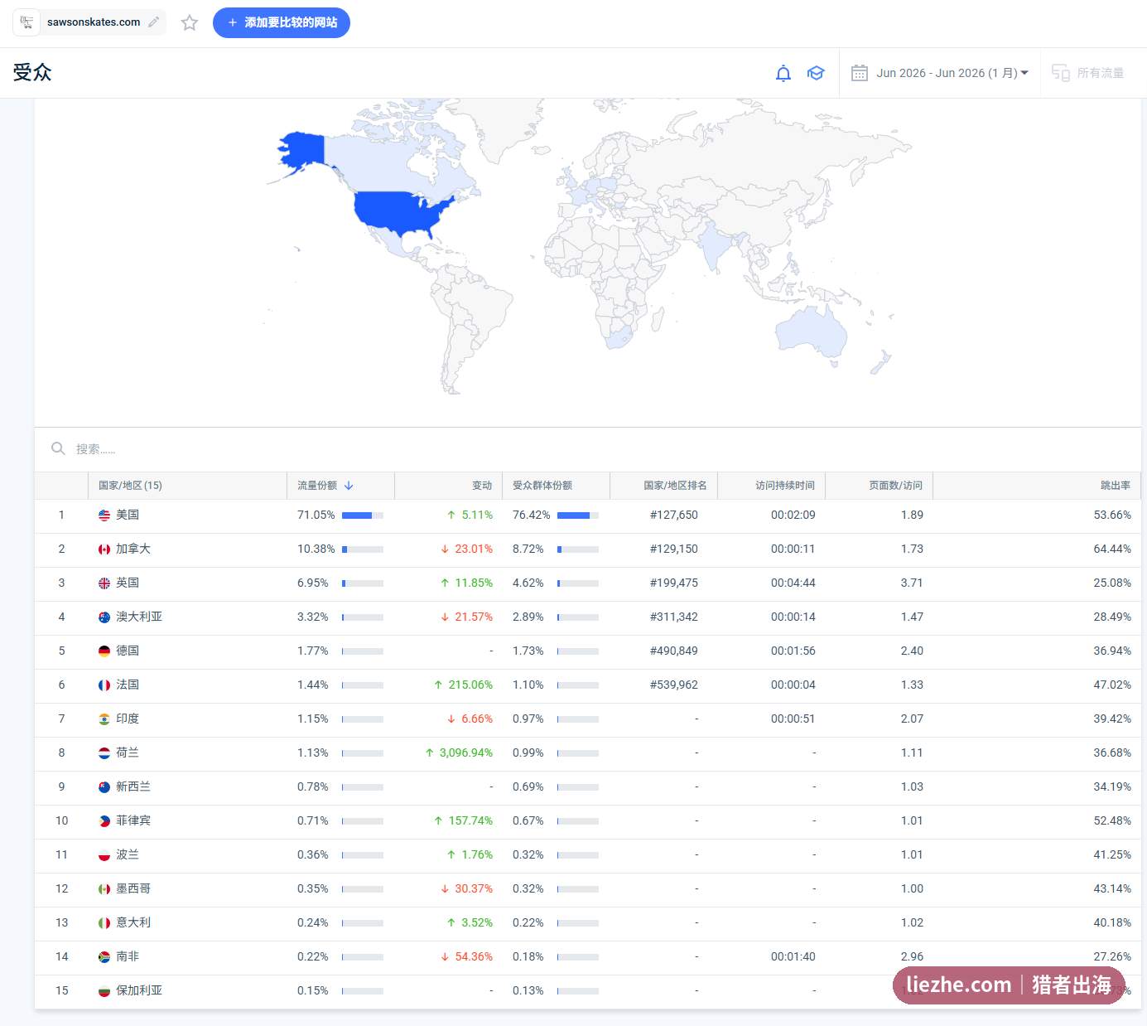1147x1026 pixels.
Task: Click the United States on the map
Action: click(x=398, y=211)
